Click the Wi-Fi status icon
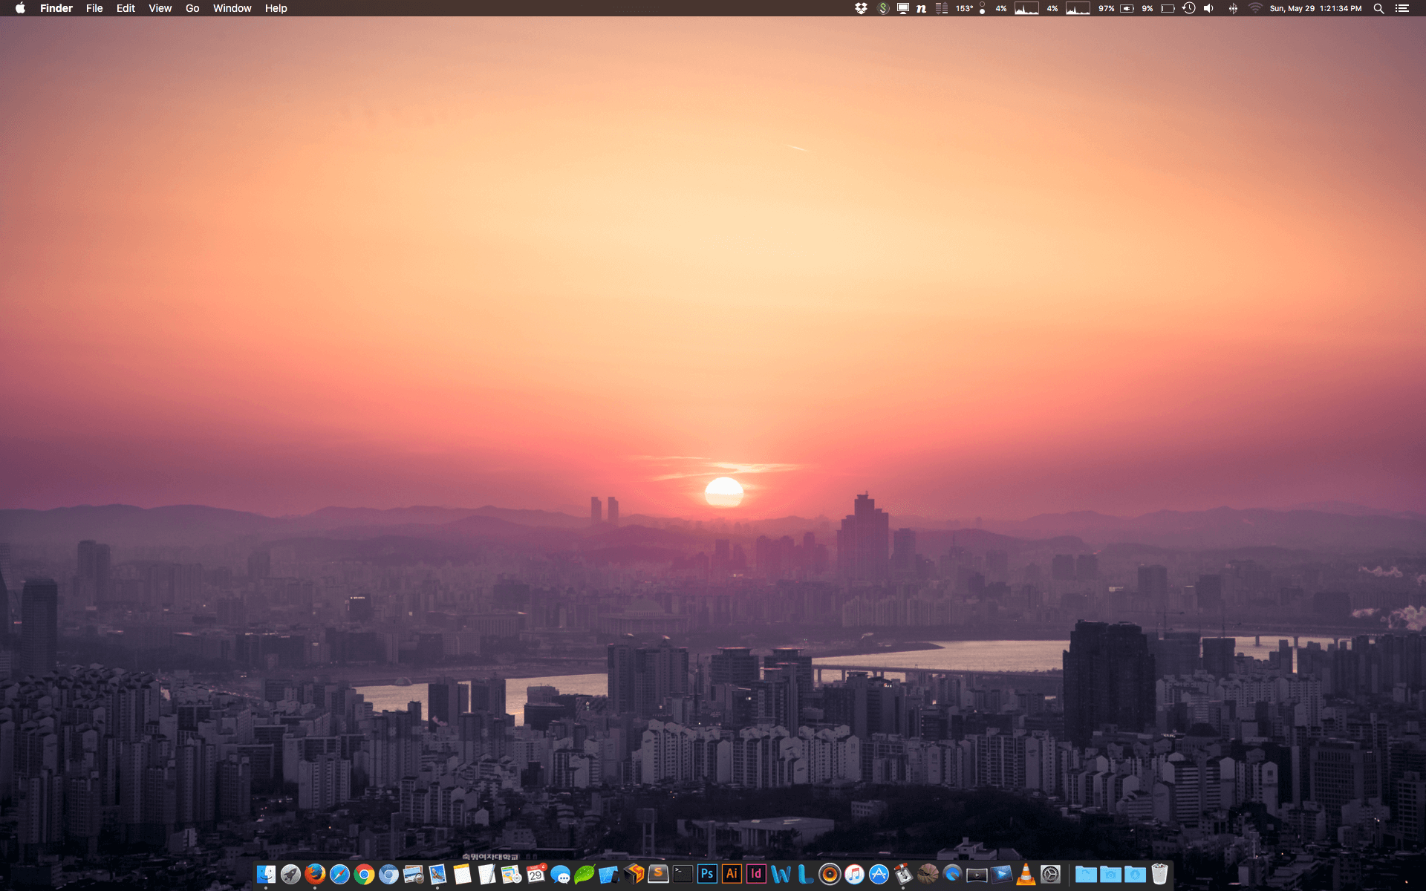1426x891 pixels. (x=1255, y=8)
